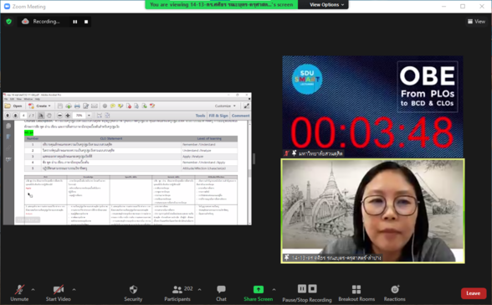The width and height of the screenshot is (492, 305).
Task: Unmute the microphone
Action: click(x=19, y=292)
